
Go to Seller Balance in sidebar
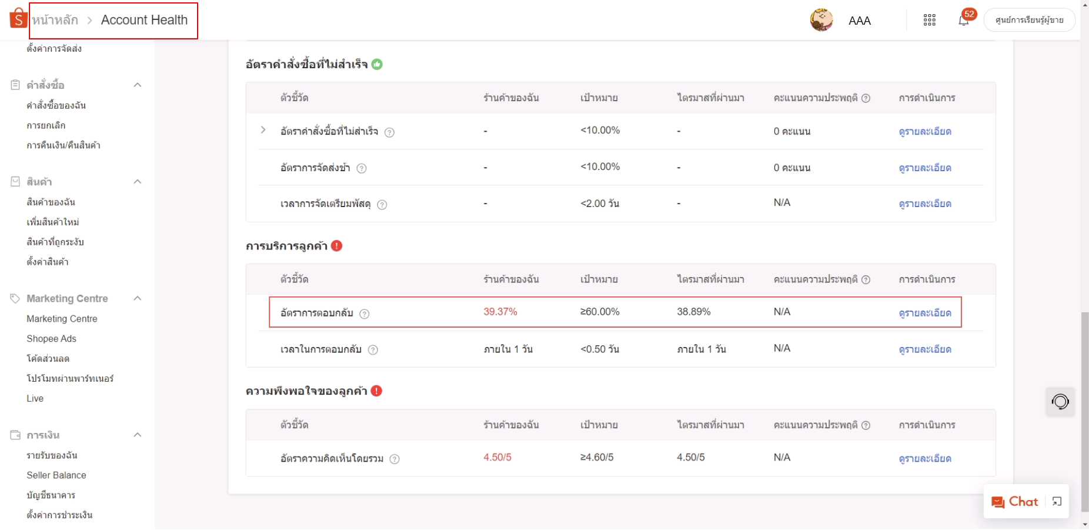[56, 475]
